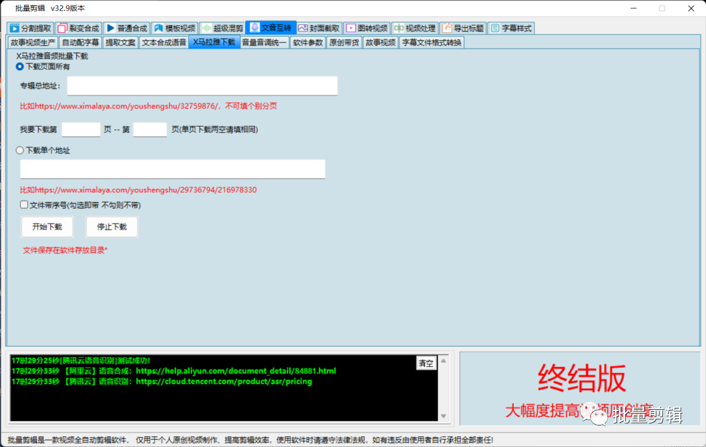Select the 下载单个地址 radio option
This screenshot has height=447, width=706.
[20, 150]
